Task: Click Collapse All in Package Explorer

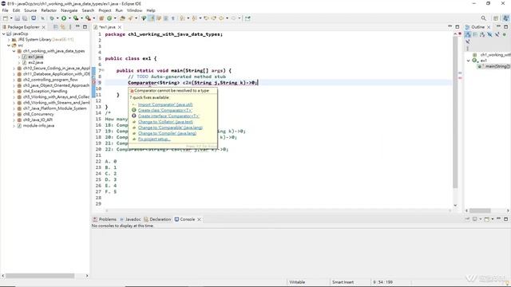Action: (56, 27)
